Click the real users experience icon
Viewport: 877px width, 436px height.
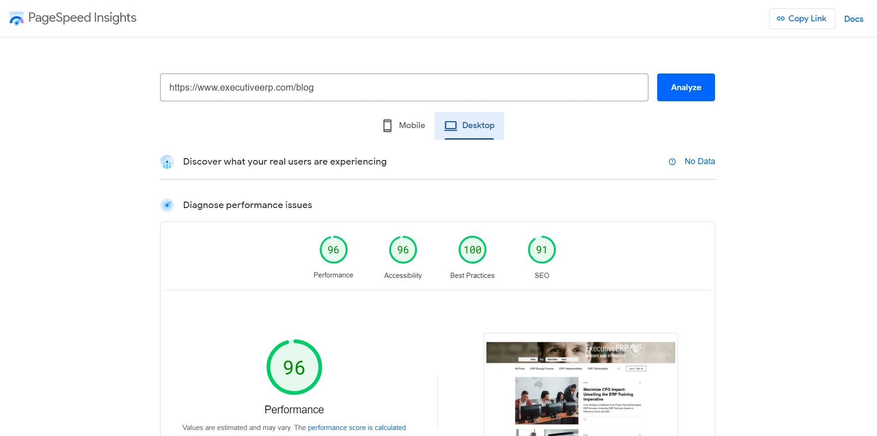point(167,162)
